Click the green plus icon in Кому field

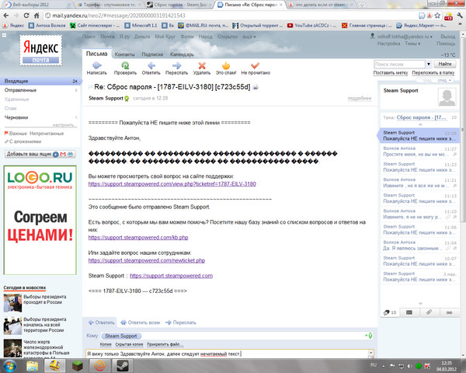tap(368, 336)
